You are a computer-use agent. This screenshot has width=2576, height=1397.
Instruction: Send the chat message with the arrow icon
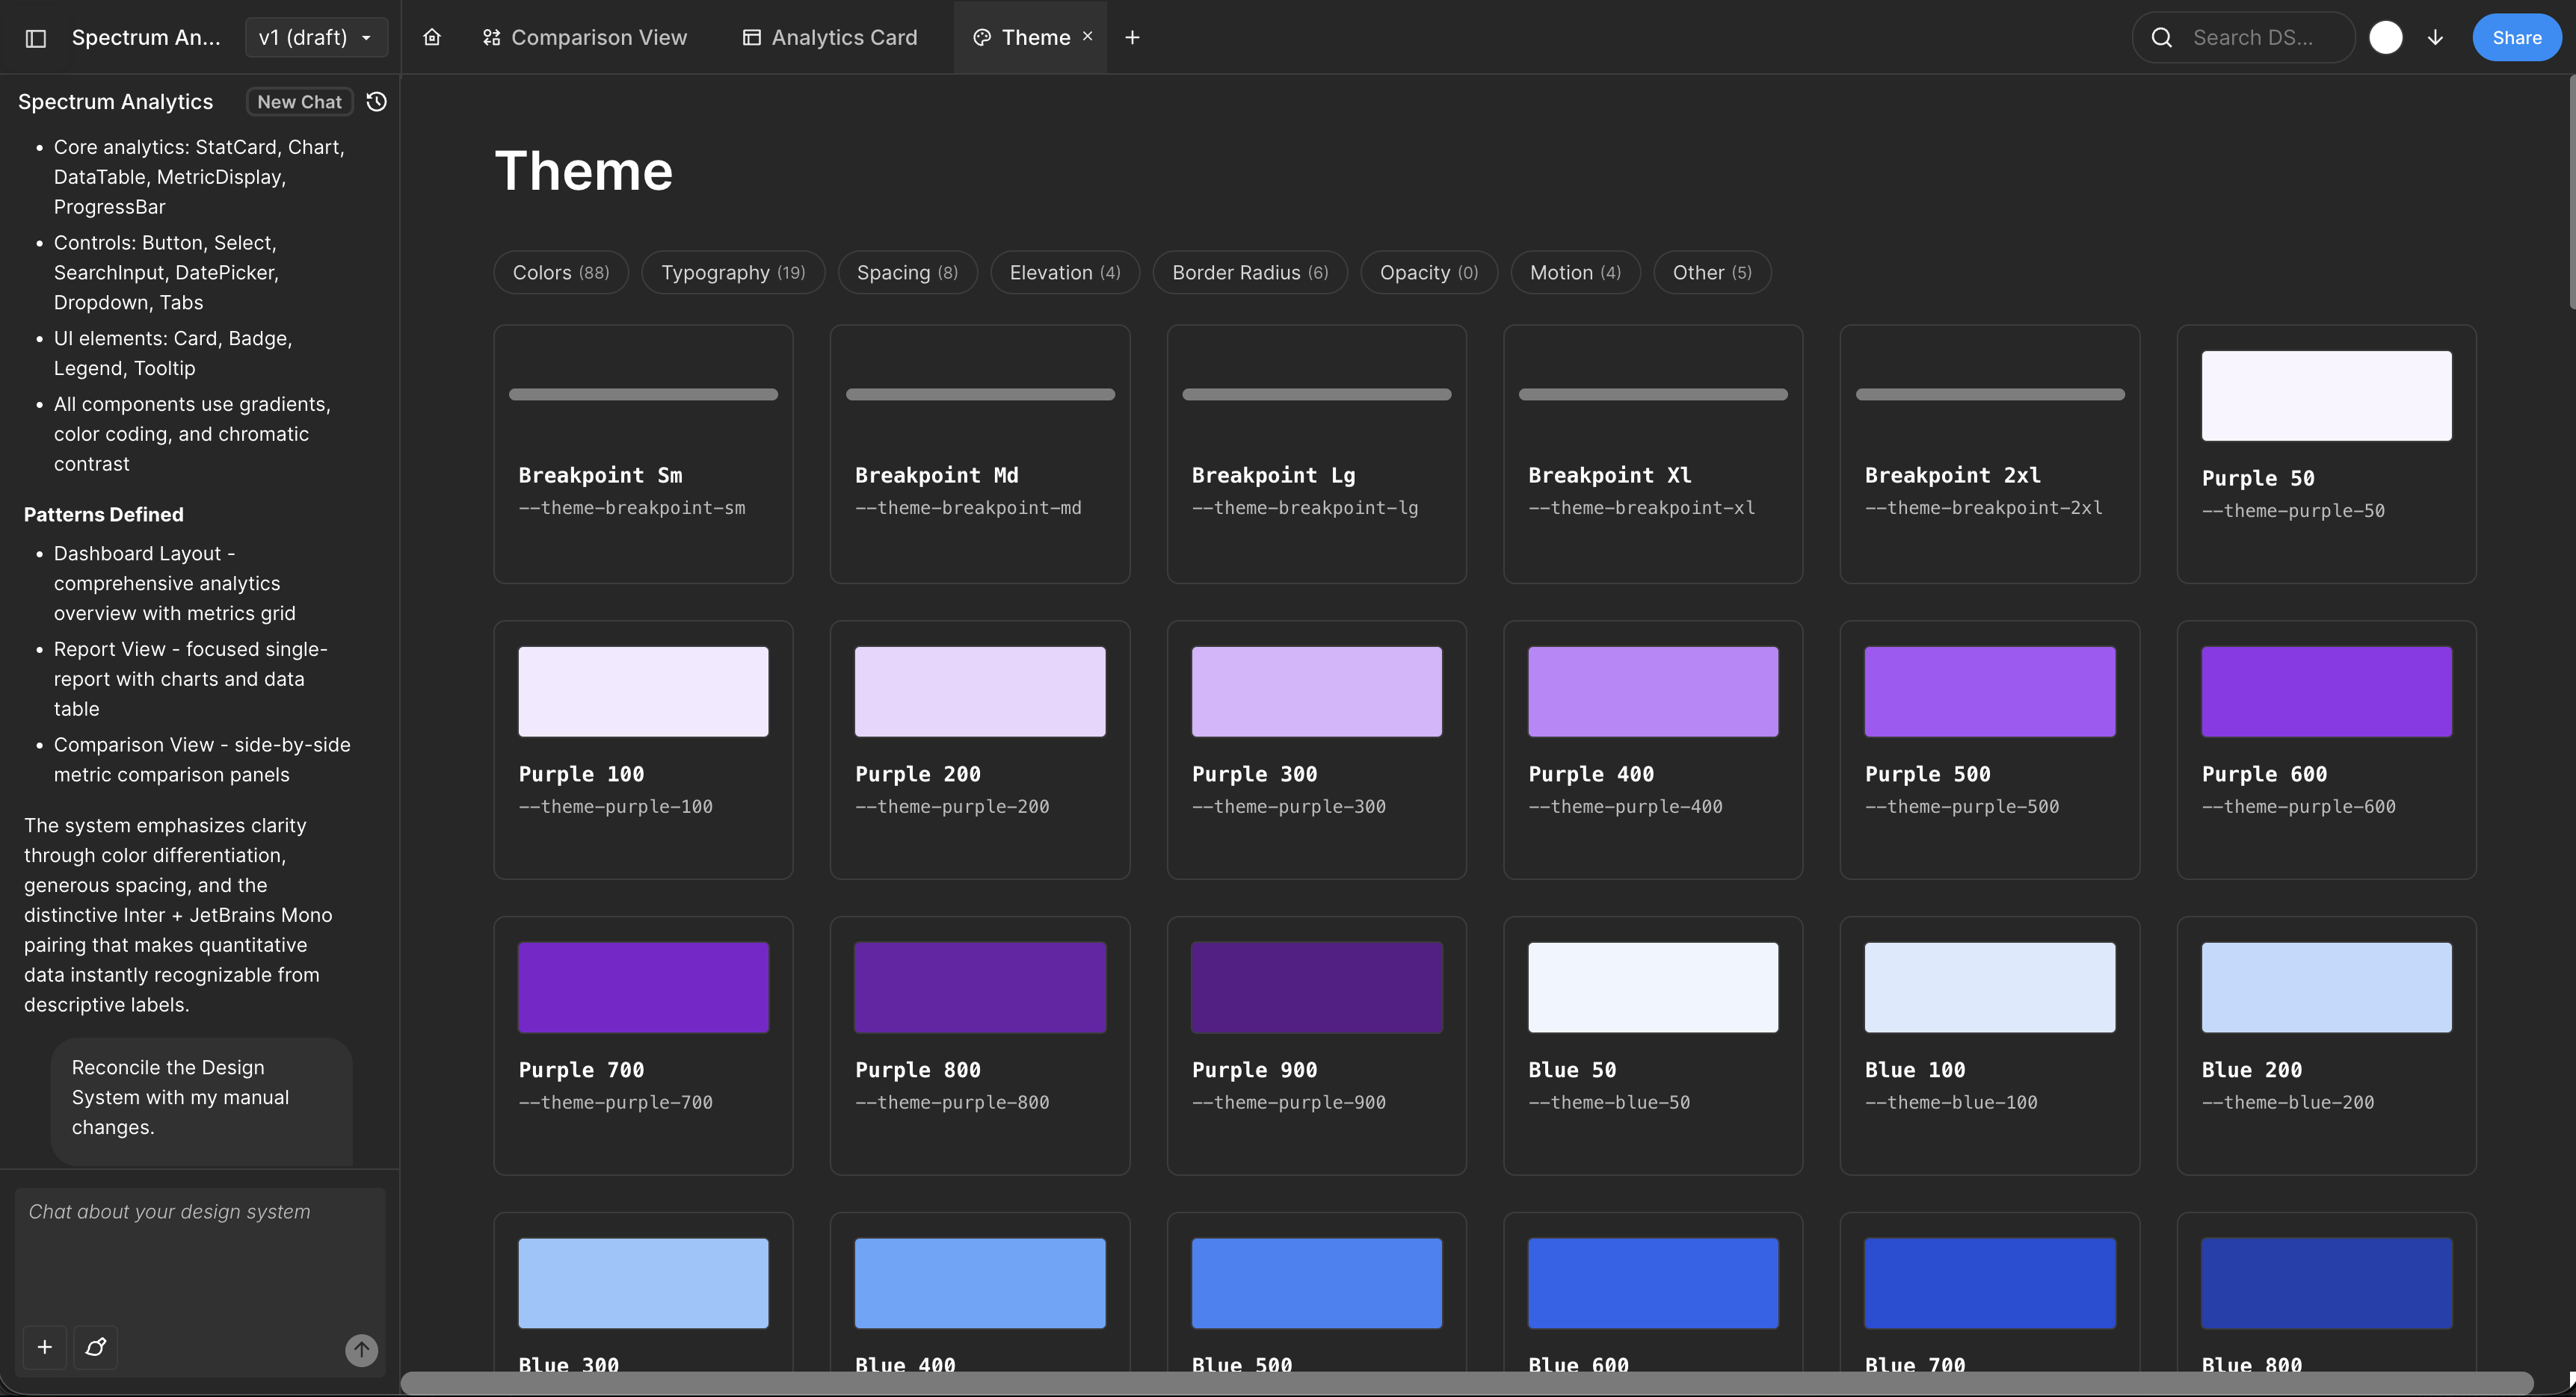coord(361,1350)
